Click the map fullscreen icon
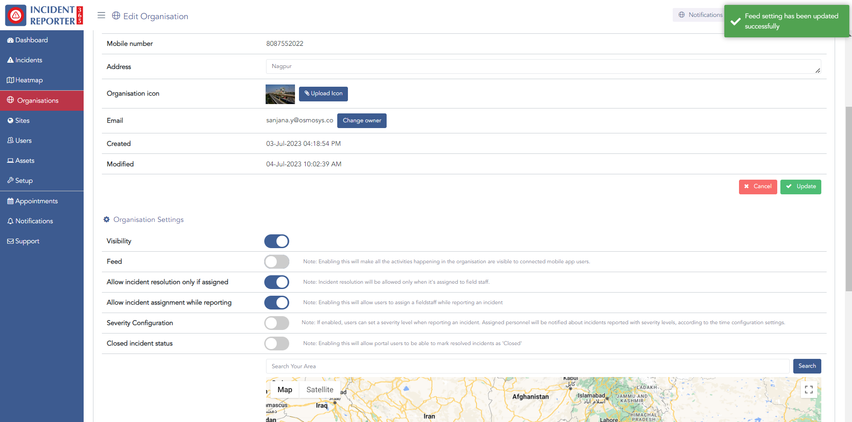852x422 pixels. pyautogui.click(x=808, y=390)
